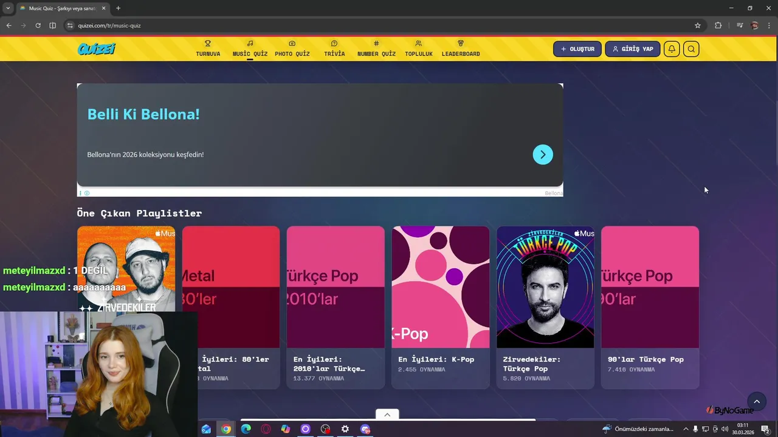The width and height of the screenshot is (778, 437).
Task: View site information icon in address bar
Action: pos(70,25)
